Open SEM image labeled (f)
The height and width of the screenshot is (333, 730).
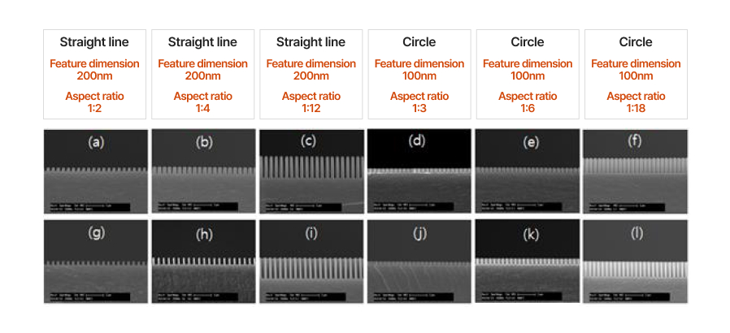(x=636, y=171)
